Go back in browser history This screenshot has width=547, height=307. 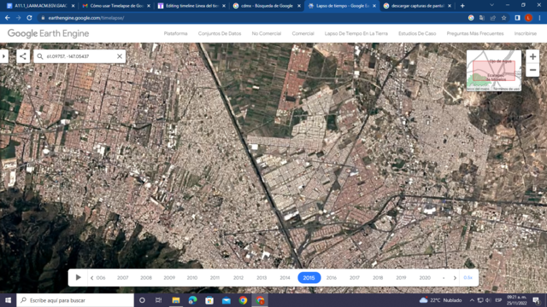[x=8, y=18]
